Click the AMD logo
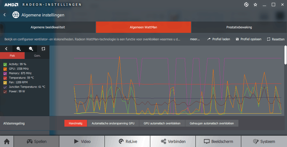This screenshot has width=287, height=147. point(11,5)
